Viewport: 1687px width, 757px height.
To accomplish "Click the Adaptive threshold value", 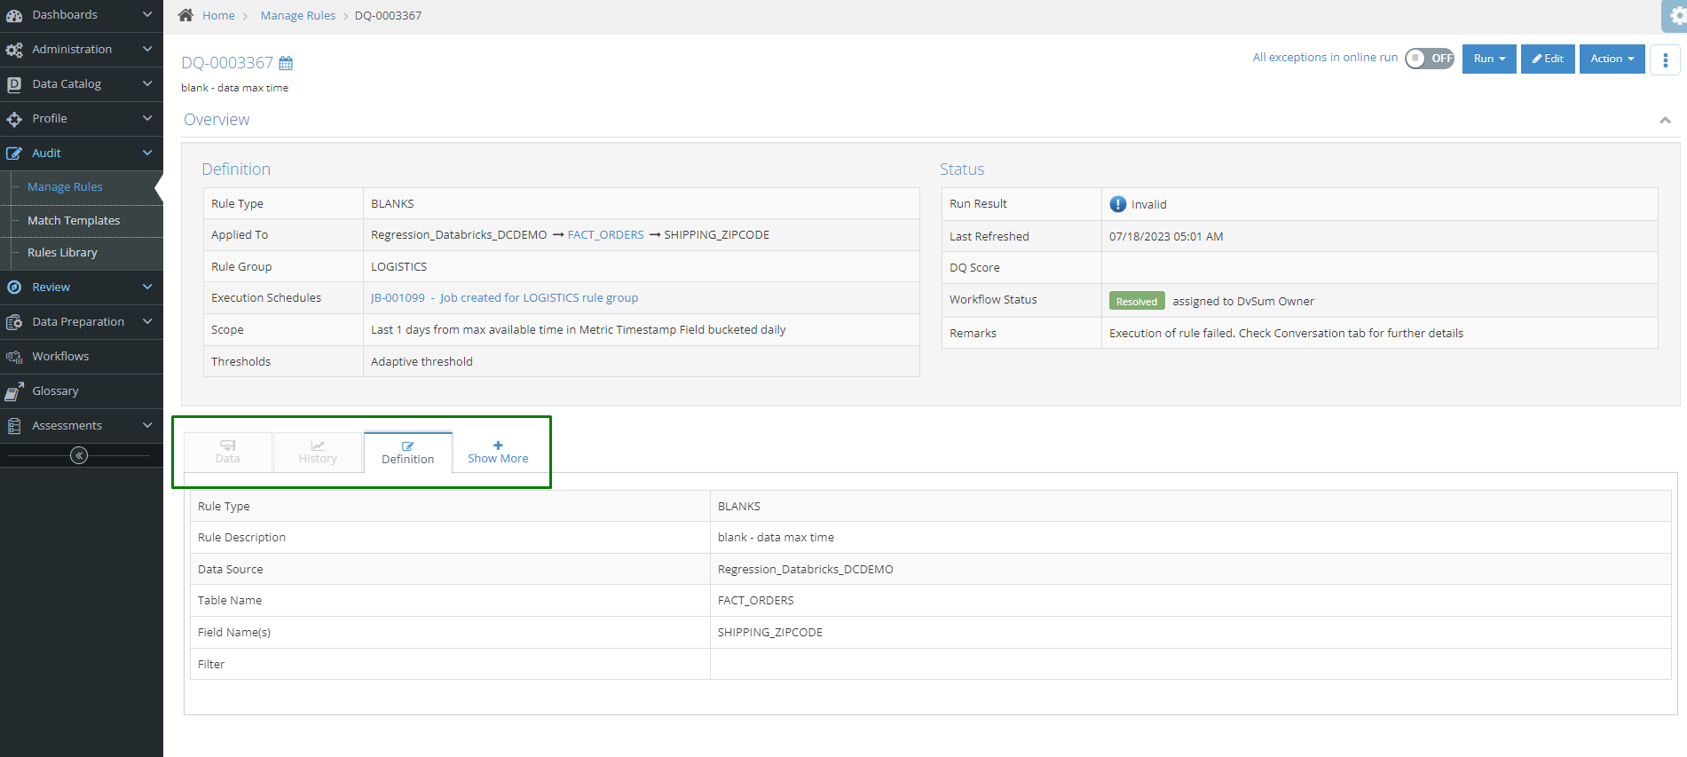I will [x=422, y=361].
